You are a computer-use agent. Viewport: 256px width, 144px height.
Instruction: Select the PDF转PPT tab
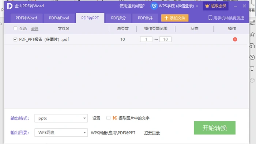point(90,18)
